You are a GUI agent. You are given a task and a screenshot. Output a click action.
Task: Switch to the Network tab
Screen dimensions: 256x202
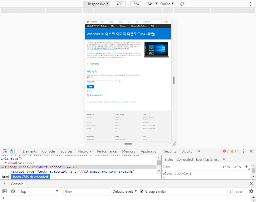coord(85,151)
